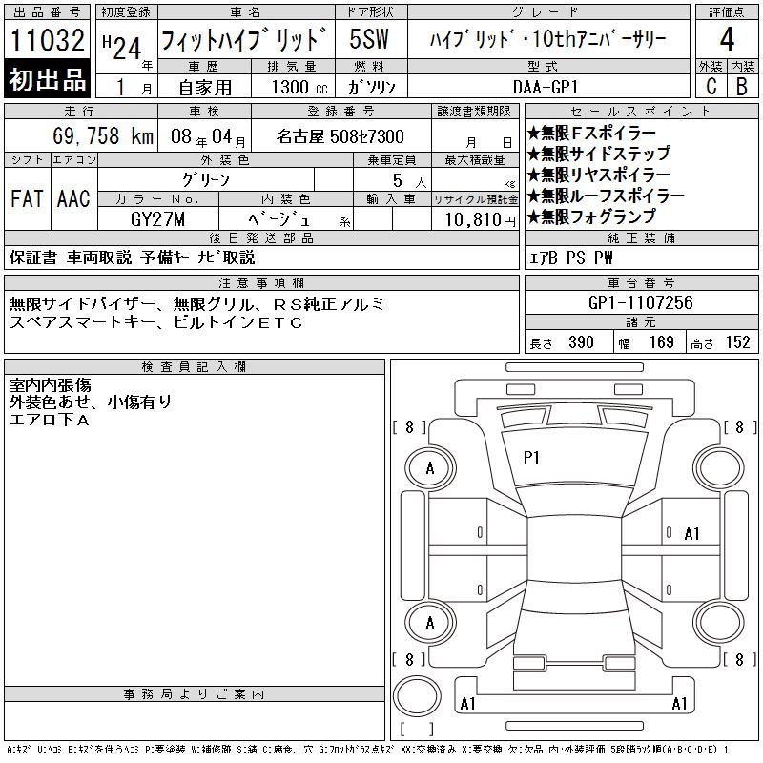The image size is (763, 763).
Task: Select the exterior rating C
Action: click(x=711, y=87)
